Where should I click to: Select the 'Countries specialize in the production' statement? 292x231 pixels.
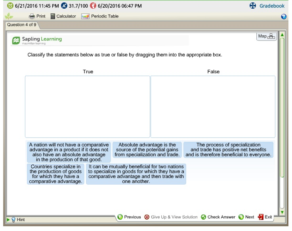55,174
